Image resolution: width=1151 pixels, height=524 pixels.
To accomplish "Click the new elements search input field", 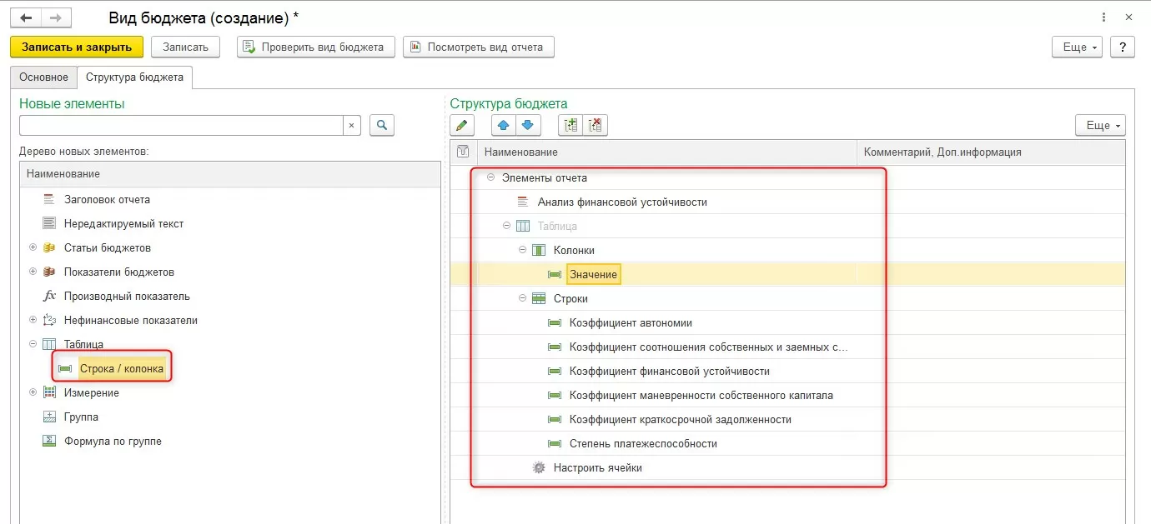I will pos(181,125).
